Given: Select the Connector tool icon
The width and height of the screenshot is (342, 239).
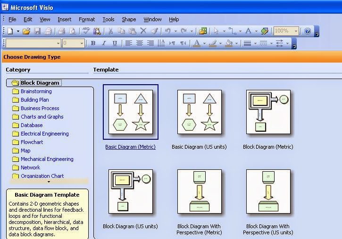Looking at the screenshot, I should (x=232, y=31).
